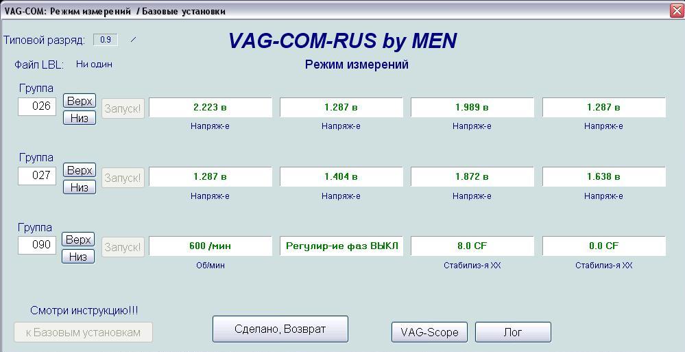Image resolution: width=685 pixels, height=352 pixels.
Task: Click Верх button for group 026
Action: click(79, 101)
